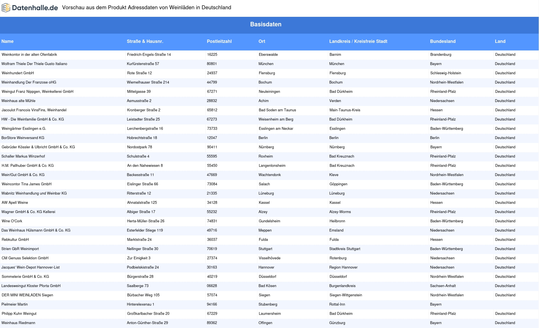Select the Weinkontor in der alten Ofenfabrik cell
The width and height of the screenshot is (539, 328).
tap(29, 55)
